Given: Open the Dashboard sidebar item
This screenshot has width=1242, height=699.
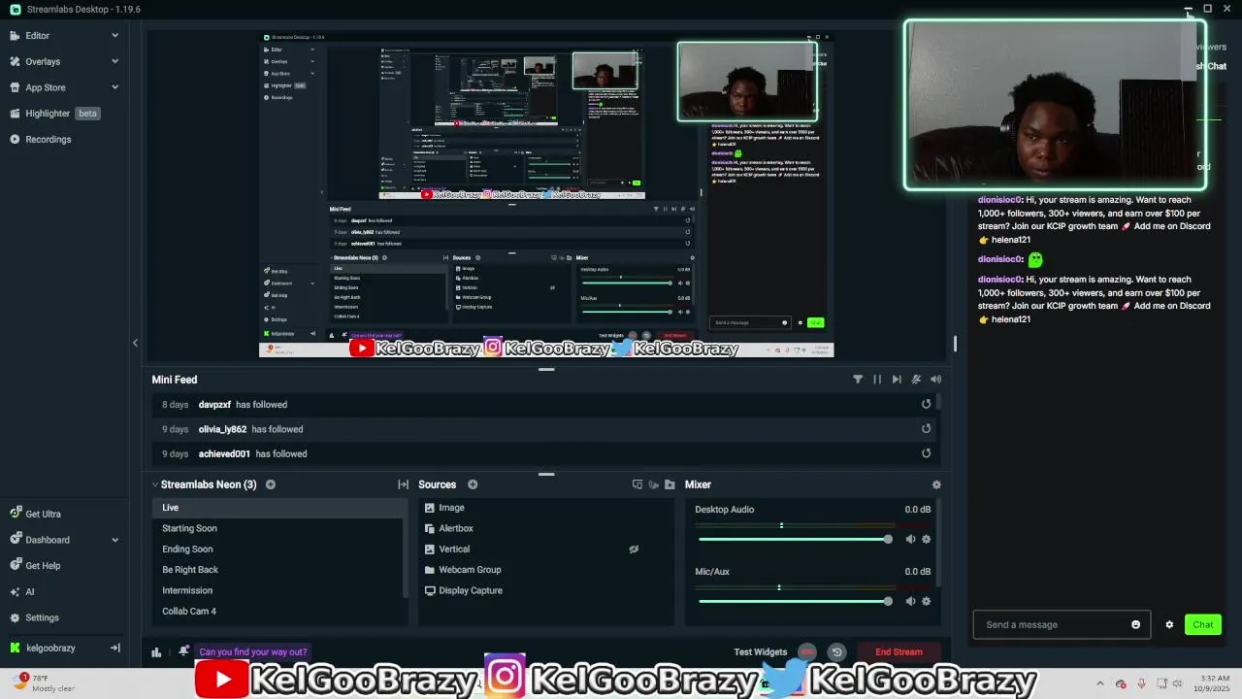Looking at the screenshot, I should (48, 540).
